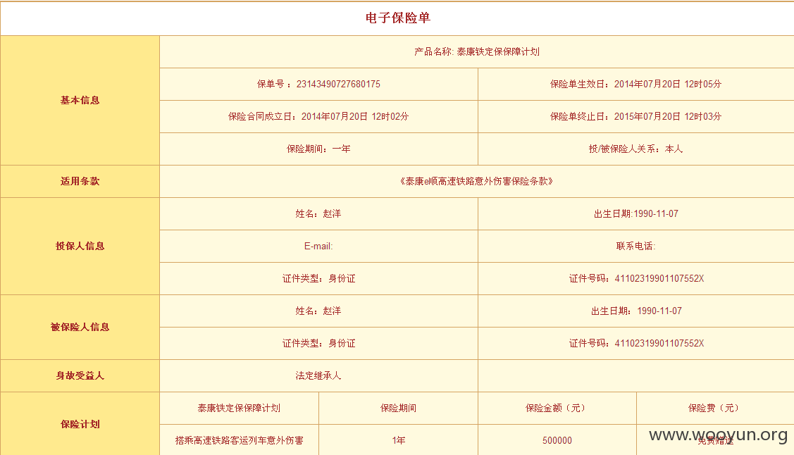The width and height of the screenshot is (794, 455).
Task: Select 出生日期:1990-11-07 in 投保人信息 section
Action: [x=636, y=213]
